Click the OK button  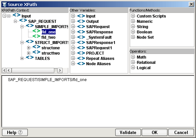(155, 132)
